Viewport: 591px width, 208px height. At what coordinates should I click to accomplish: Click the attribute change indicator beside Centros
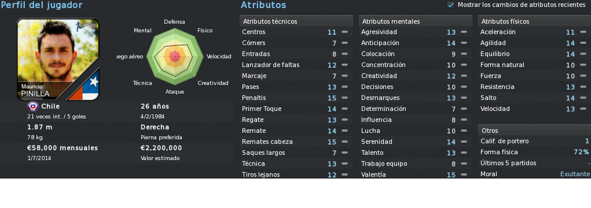click(344, 32)
